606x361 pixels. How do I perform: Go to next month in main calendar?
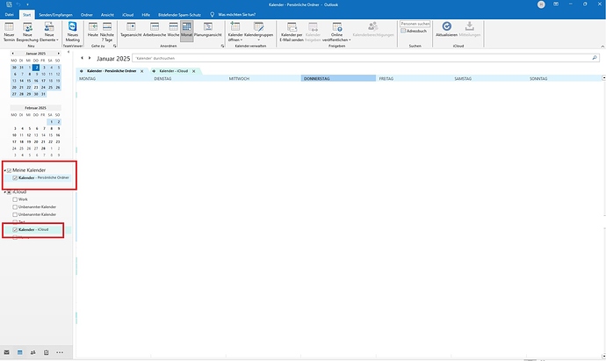[90, 58]
